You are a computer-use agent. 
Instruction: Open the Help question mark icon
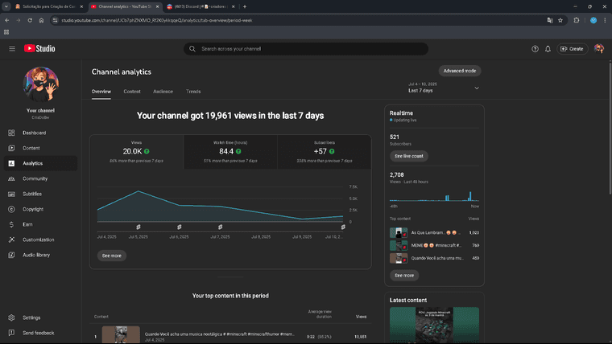535,49
